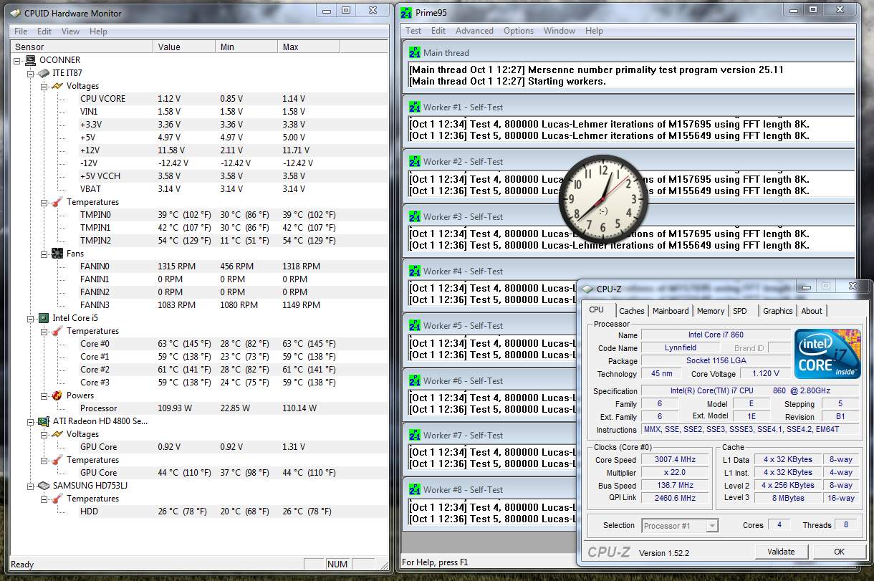874x581 pixels.
Task: Click the Worker #4 Self-Test window icon
Action: tap(415, 271)
